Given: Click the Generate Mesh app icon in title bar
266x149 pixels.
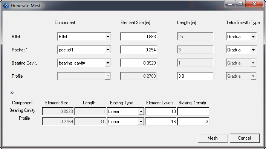Looking at the screenshot, I should coord(6,6).
